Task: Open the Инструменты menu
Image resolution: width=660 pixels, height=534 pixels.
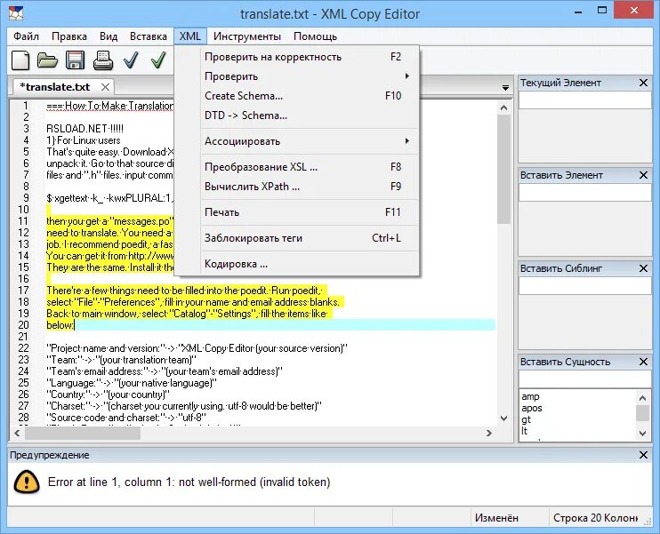Action: (247, 36)
